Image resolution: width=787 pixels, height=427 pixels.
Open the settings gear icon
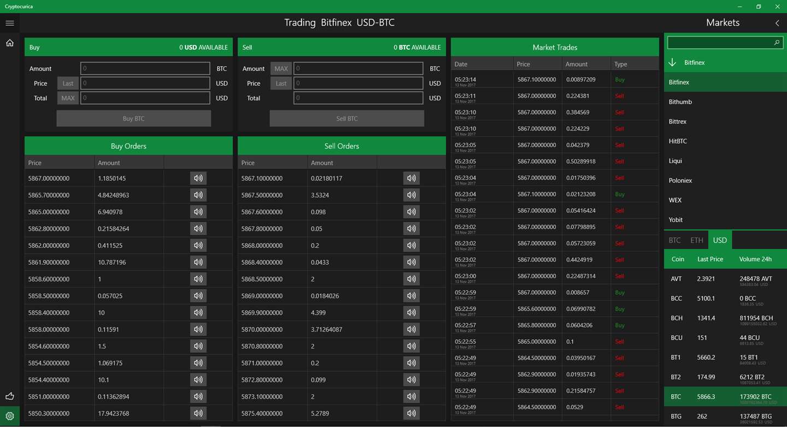click(x=9, y=416)
